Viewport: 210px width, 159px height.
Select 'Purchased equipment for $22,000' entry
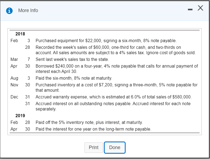click(106, 40)
